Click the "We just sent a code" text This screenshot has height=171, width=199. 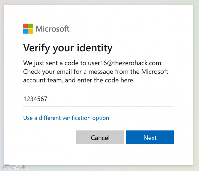point(55,63)
